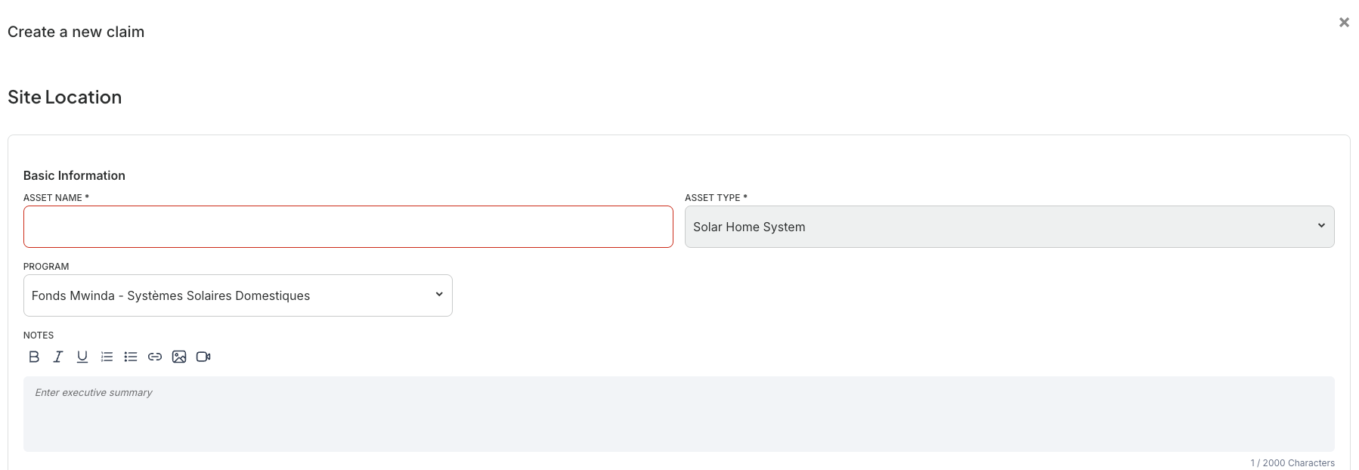Viewport: 1359px width, 470px height.
Task: Click the NOTES label above toolbar
Action: (x=39, y=335)
